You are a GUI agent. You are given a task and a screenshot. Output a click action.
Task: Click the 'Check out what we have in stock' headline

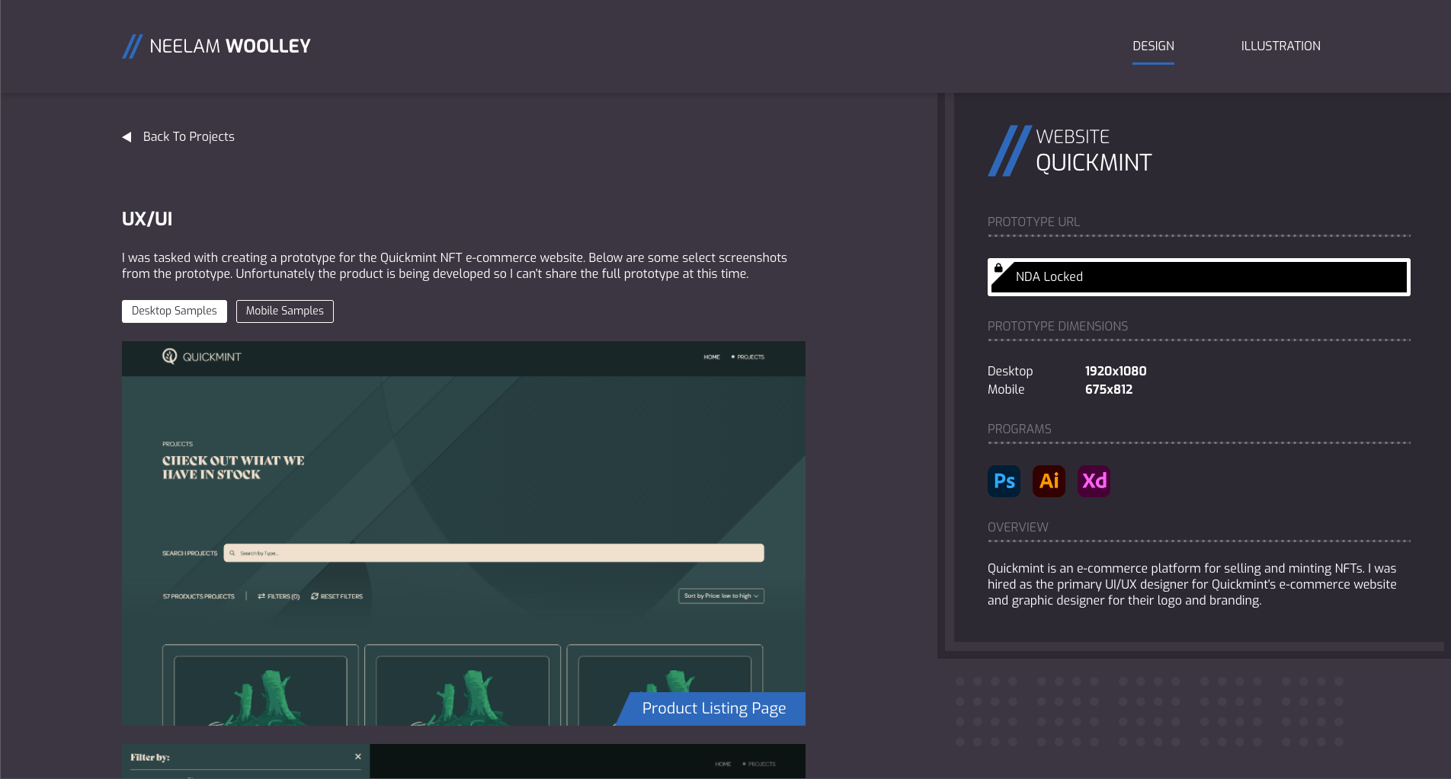pos(233,468)
